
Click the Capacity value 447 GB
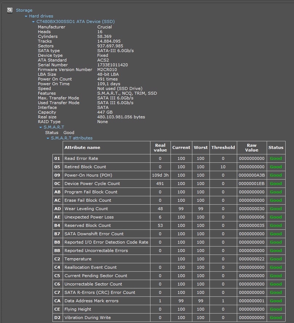click(105, 112)
